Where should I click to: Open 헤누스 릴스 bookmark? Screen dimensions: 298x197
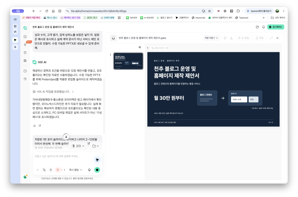pos(50,18)
